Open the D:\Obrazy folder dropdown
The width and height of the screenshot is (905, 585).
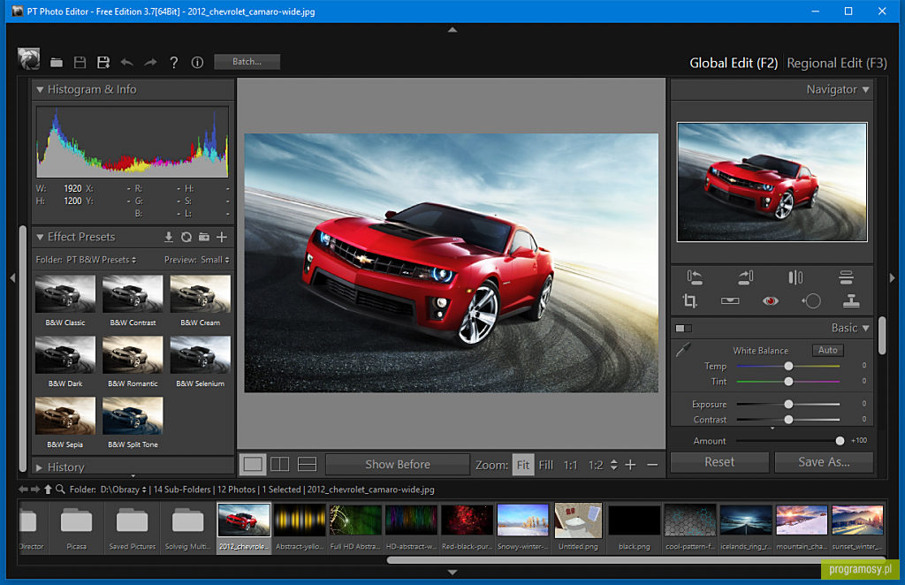click(123, 490)
